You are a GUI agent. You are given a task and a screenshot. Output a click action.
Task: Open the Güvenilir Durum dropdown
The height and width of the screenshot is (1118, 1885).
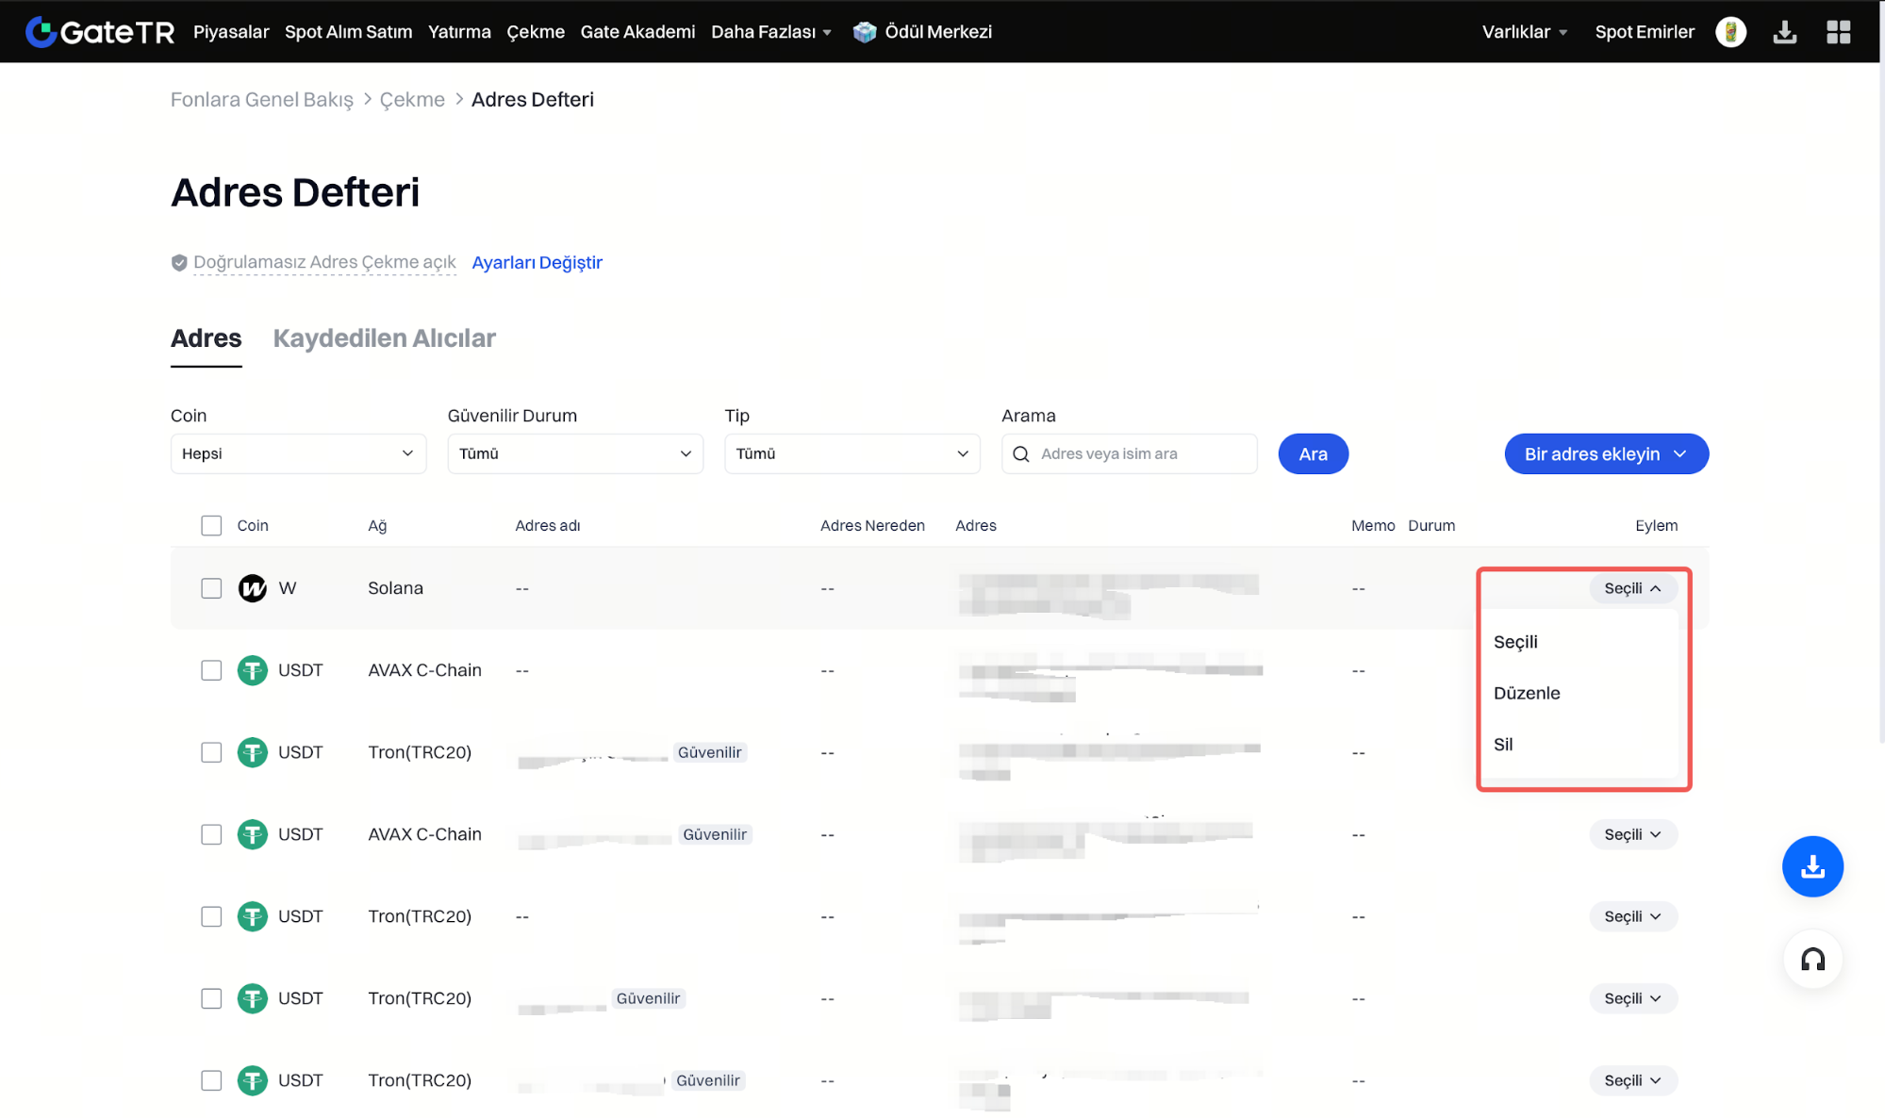pyautogui.click(x=575, y=453)
